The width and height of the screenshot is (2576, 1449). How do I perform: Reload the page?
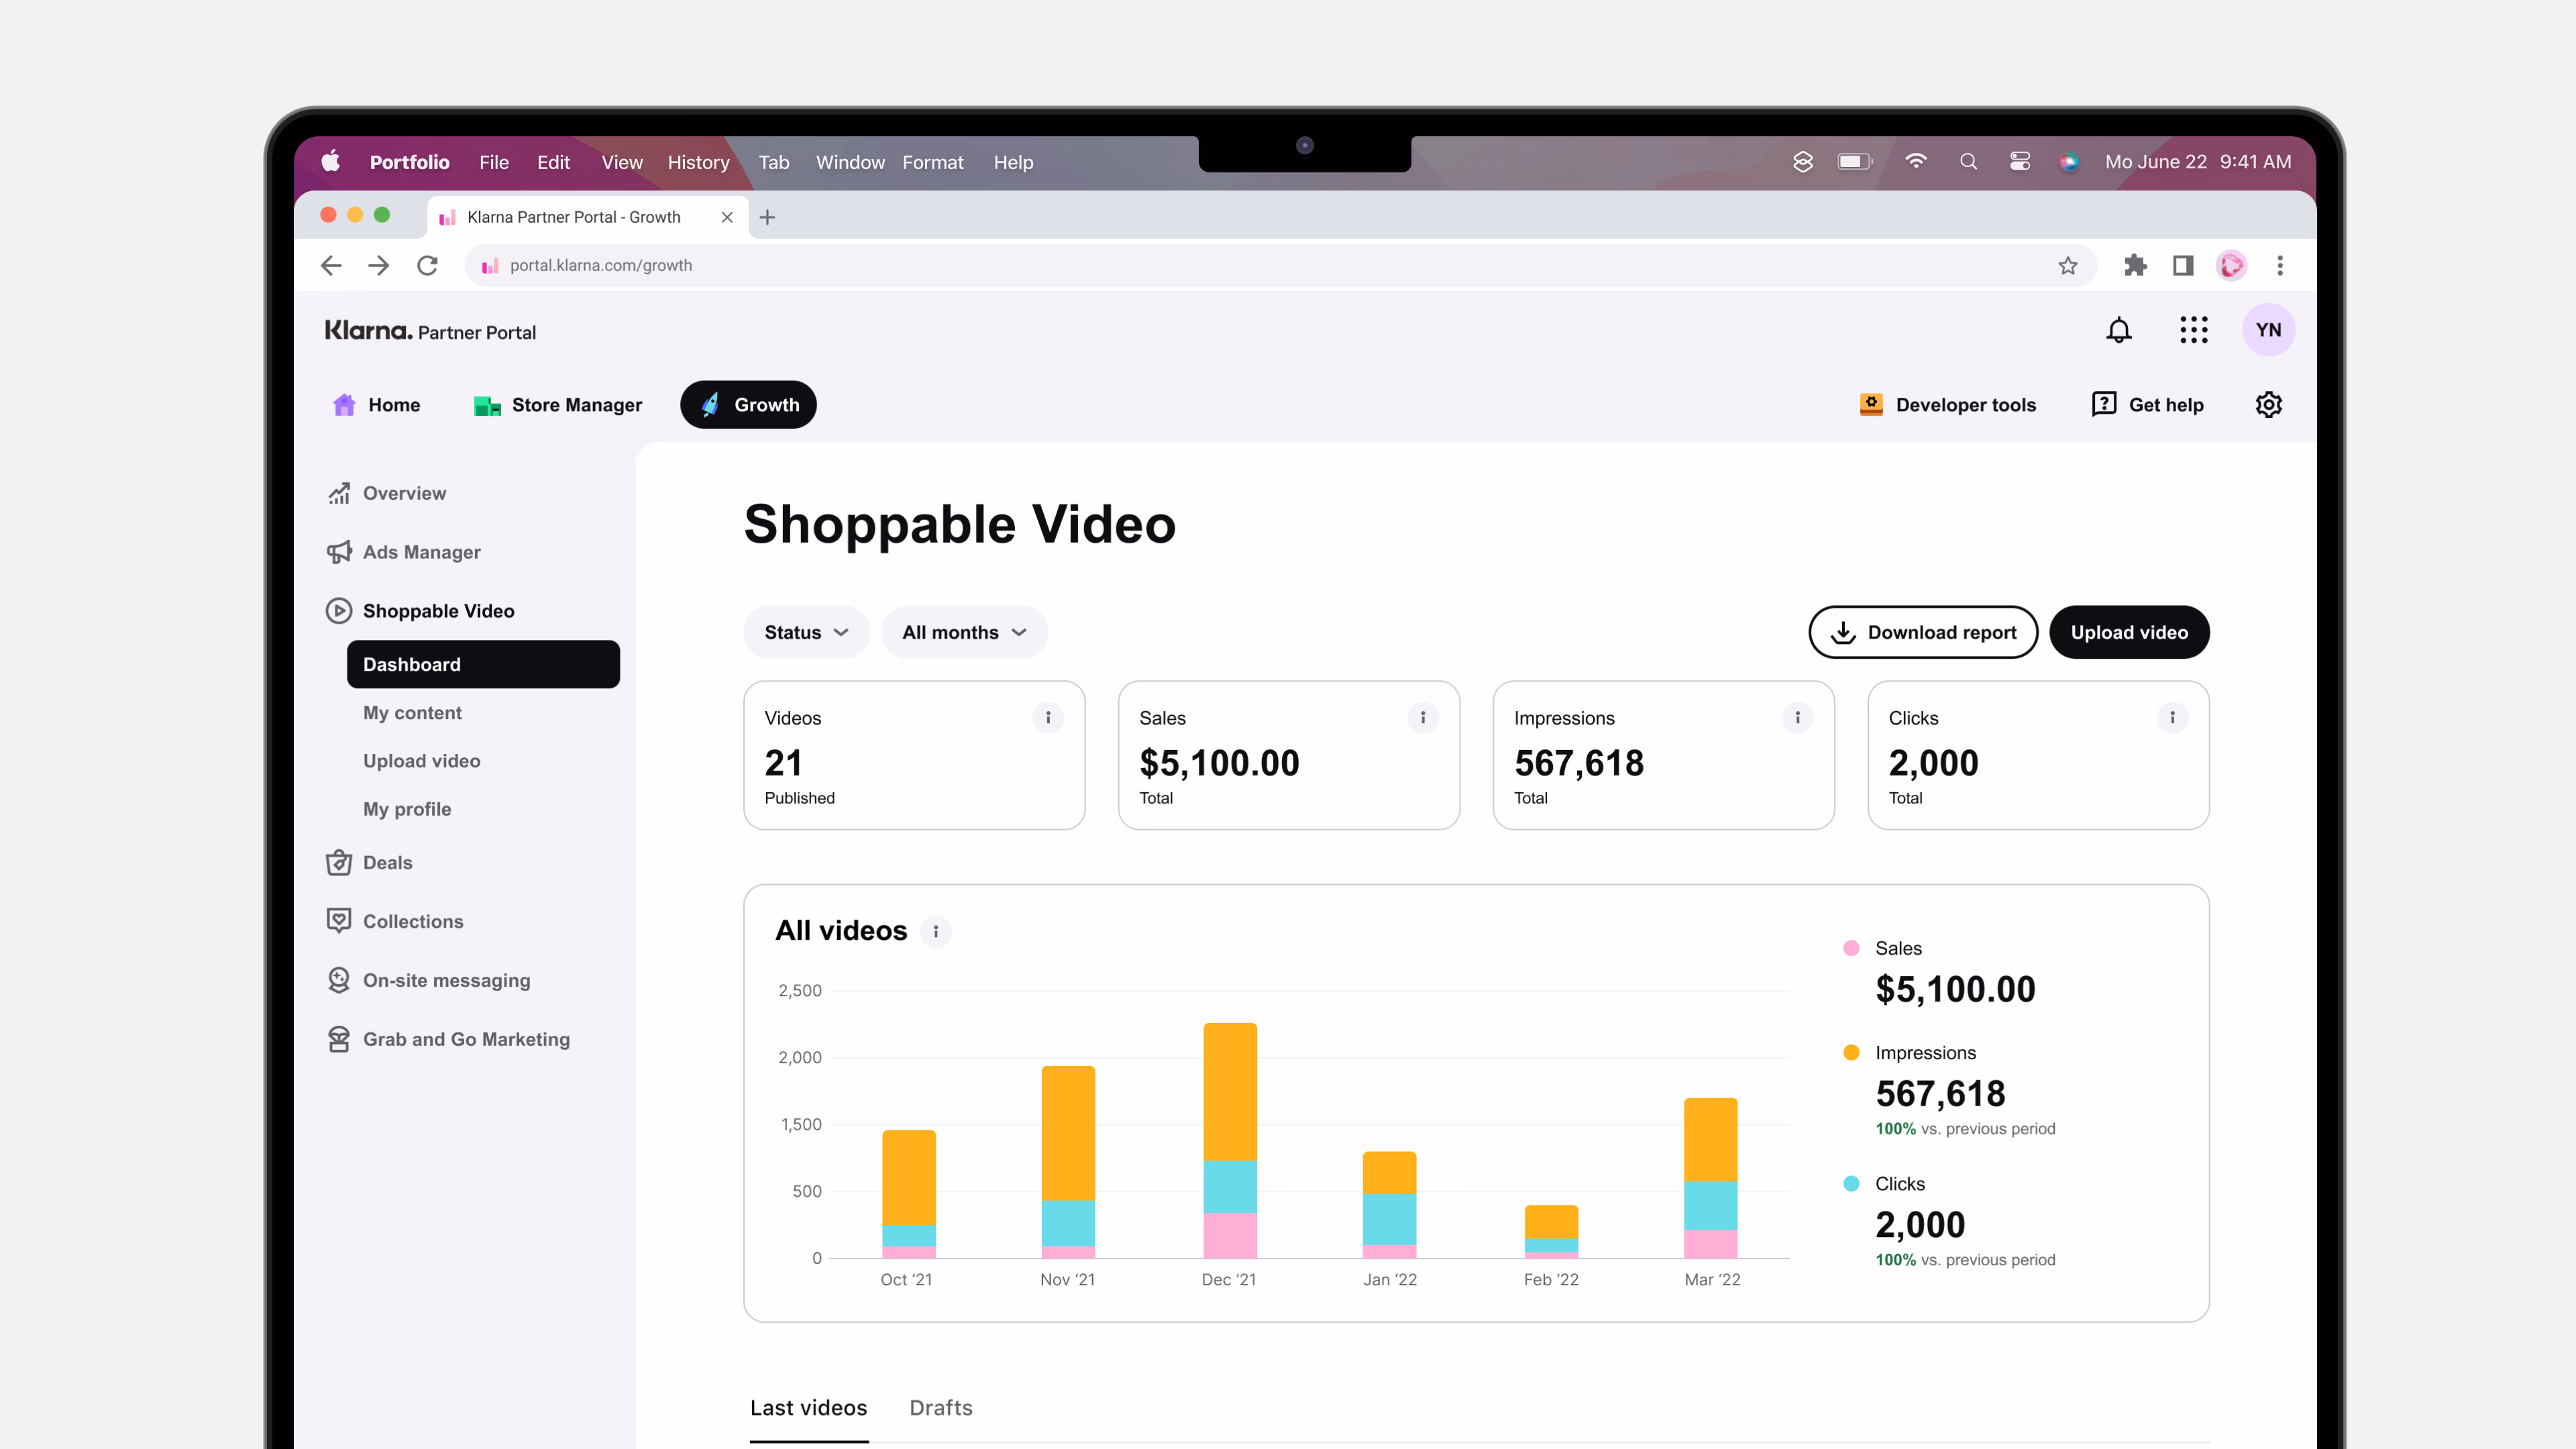click(427, 265)
